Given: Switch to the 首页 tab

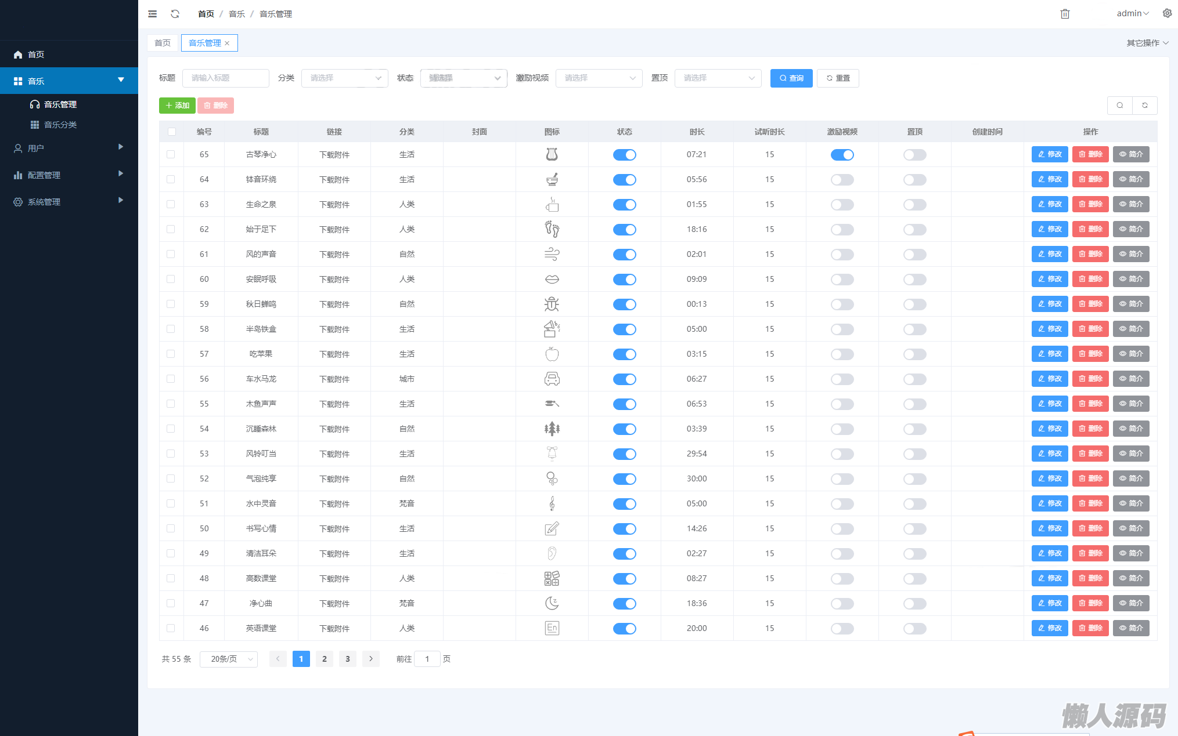Looking at the screenshot, I should [163, 43].
